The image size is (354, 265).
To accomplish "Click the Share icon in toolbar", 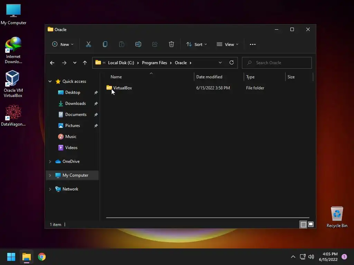I will pos(155,44).
